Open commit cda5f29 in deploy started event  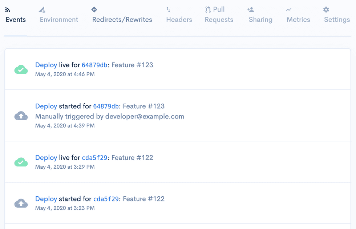pos(106,199)
